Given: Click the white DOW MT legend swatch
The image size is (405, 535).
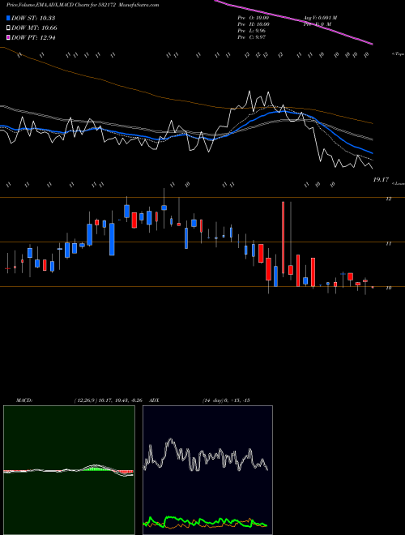Looking at the screenshot, I should [x=8, y=28].
